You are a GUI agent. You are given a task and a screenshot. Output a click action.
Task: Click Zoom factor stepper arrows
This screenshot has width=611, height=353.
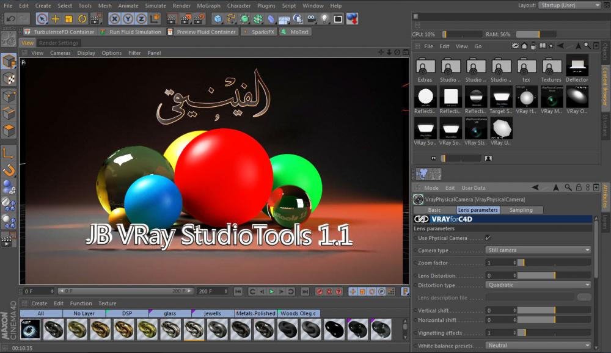514,263
